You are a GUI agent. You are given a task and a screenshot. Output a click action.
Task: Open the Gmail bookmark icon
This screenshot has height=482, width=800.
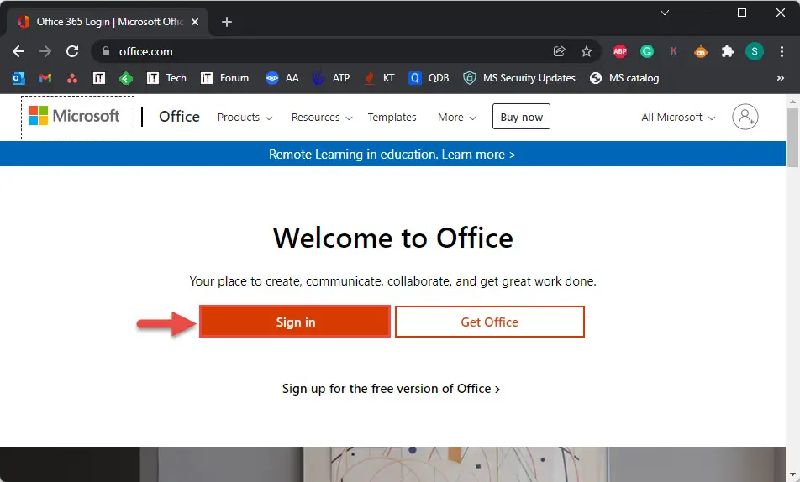(x=45, y=78)
